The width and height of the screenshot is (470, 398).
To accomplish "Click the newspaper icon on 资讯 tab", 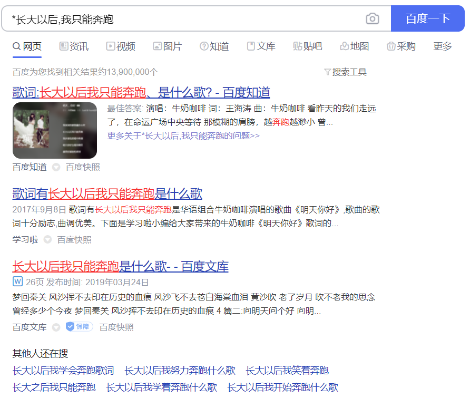I will (64, 46).
